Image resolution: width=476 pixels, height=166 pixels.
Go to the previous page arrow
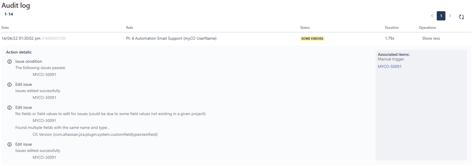coord(432,16)
